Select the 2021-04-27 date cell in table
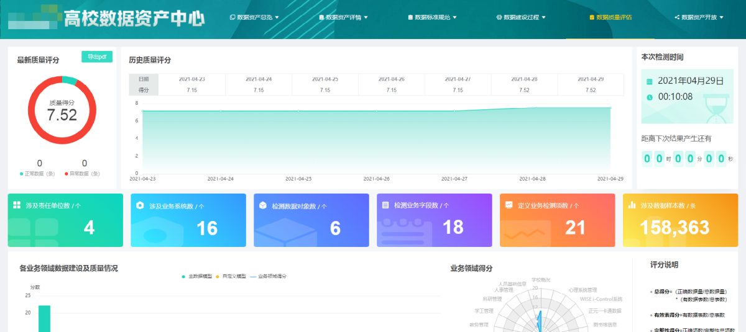 click(x=458, y=79)
